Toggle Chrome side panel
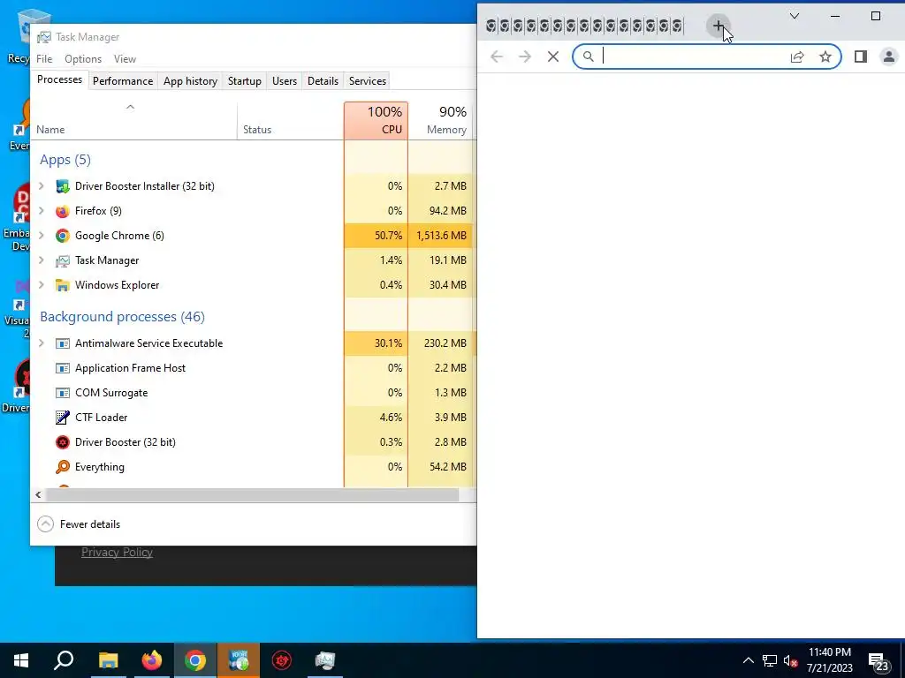Image resolution: width=905 pixels, height=678 pixels. point(861,56)
